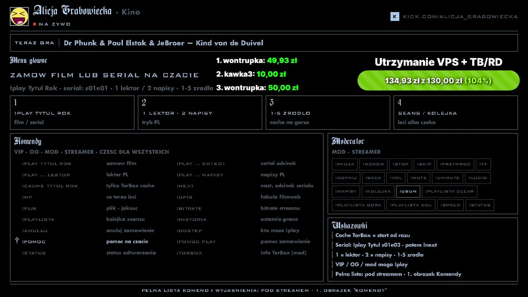Click the !SPEED moderator button
The height and width of the screenshot is (297, 528).
click(x=450, y=205)
